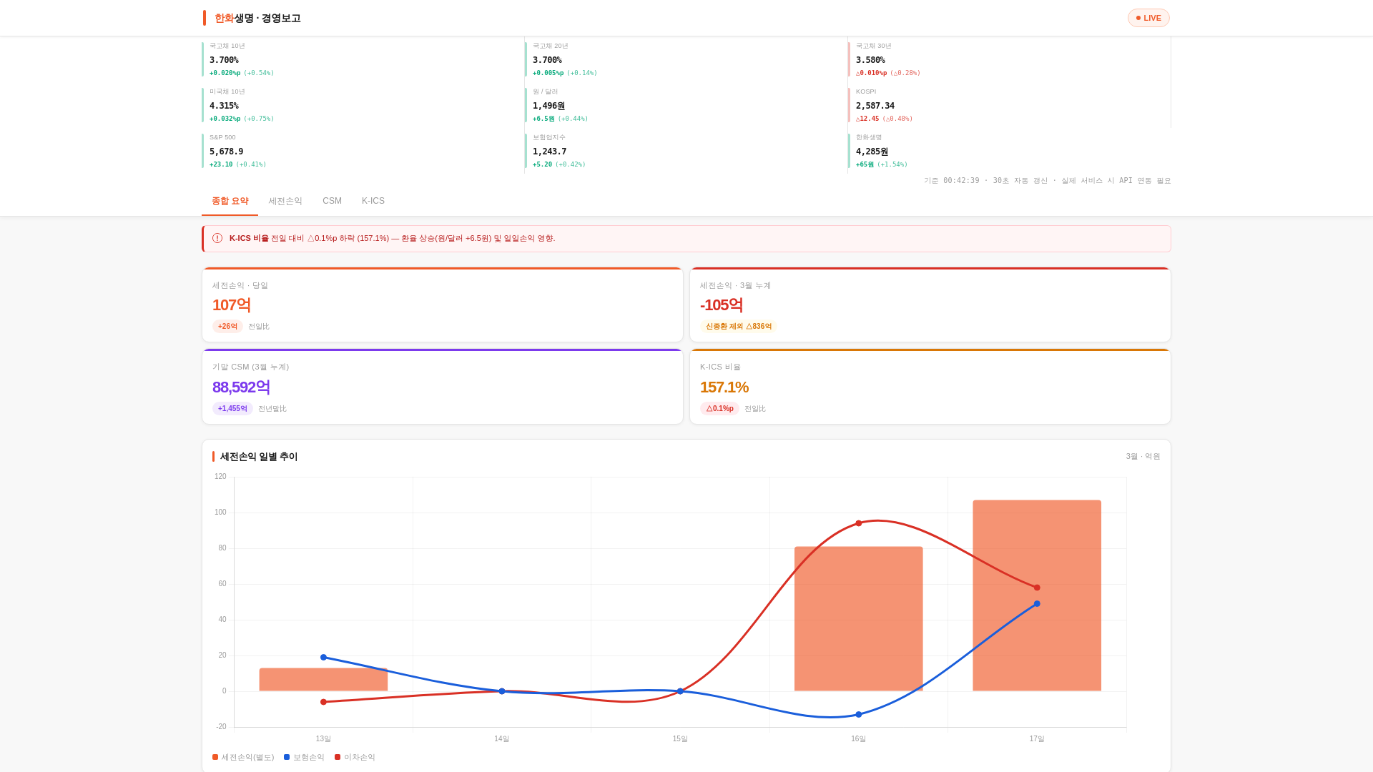
Task: Click the blue data point on 16일
Action: pos(859,715)
